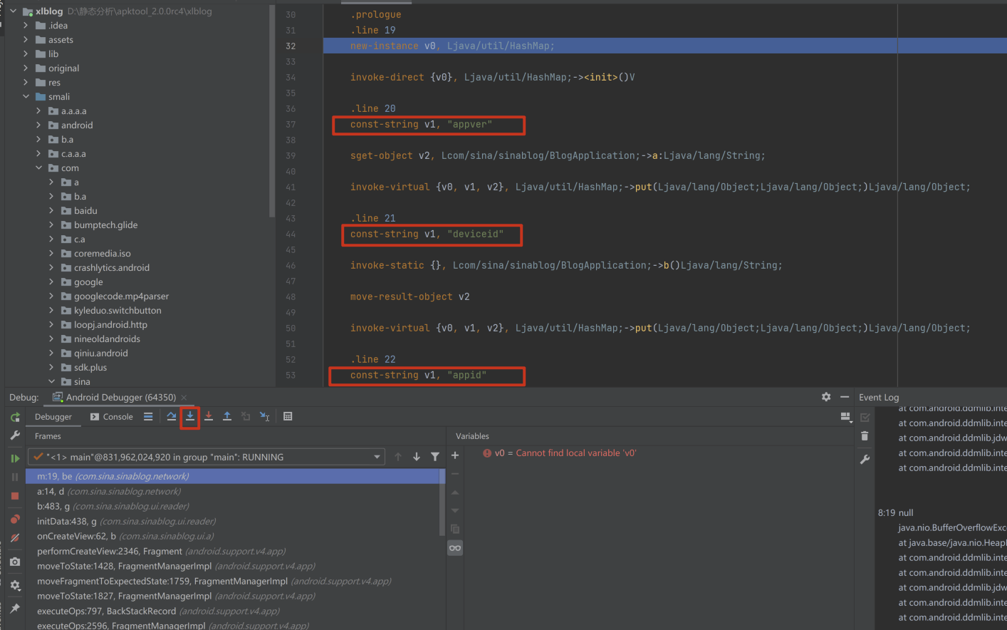Open Debug tool window gear options
Image resolution: width=1007 pixels, height=630 pixels.
click(826, 397)
